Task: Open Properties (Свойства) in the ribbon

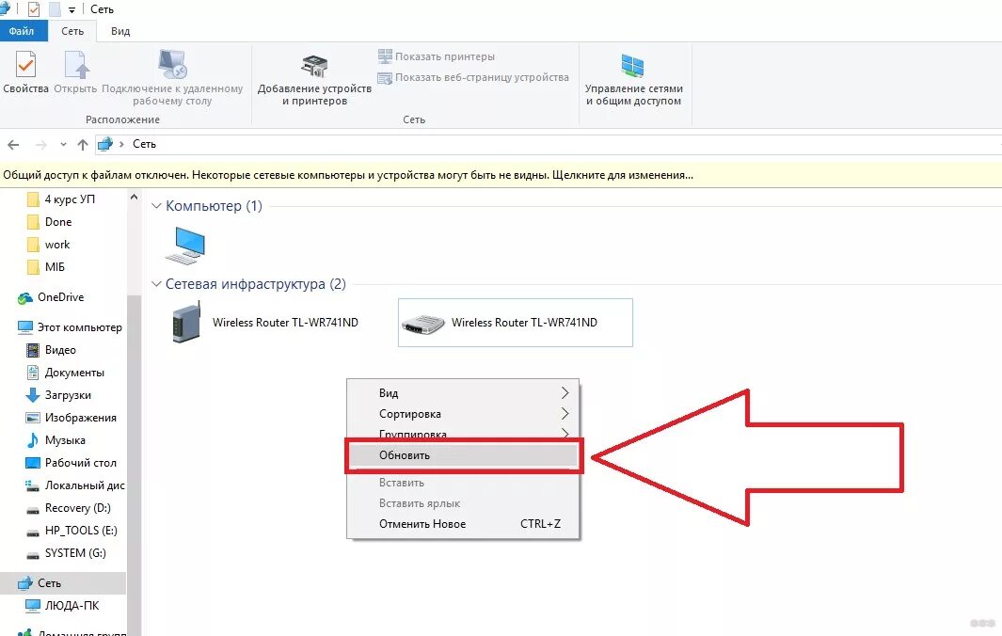Action: click(x=25, y=72)
